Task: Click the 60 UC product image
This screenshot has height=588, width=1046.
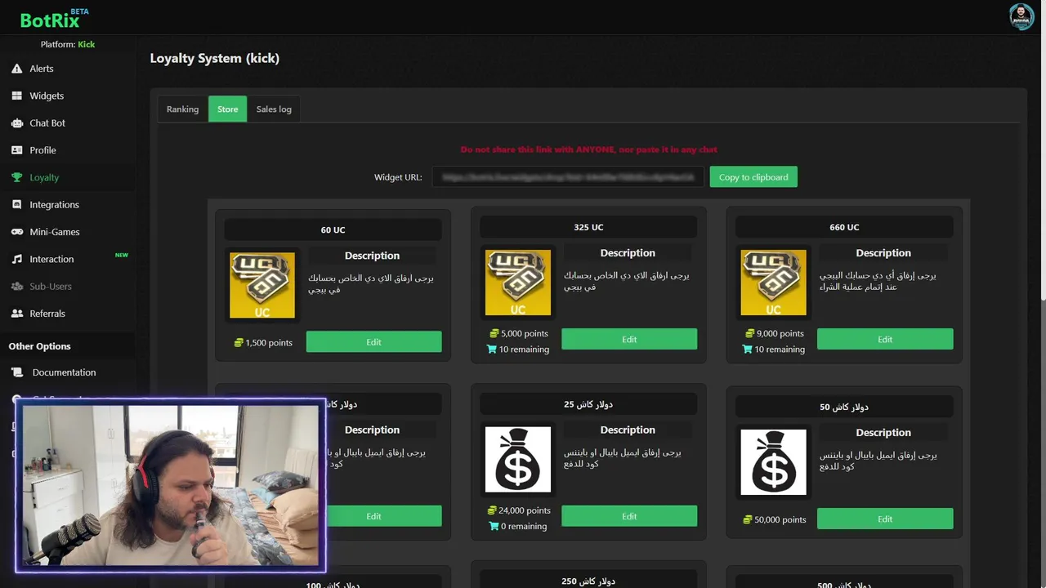Action: pyautogui.click(x=262, y=285)
